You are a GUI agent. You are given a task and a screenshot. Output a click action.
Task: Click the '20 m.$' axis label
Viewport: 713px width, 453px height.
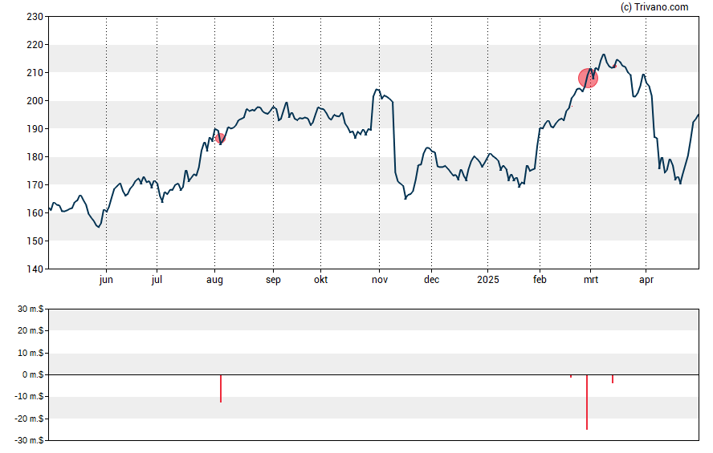click(31, 331)
